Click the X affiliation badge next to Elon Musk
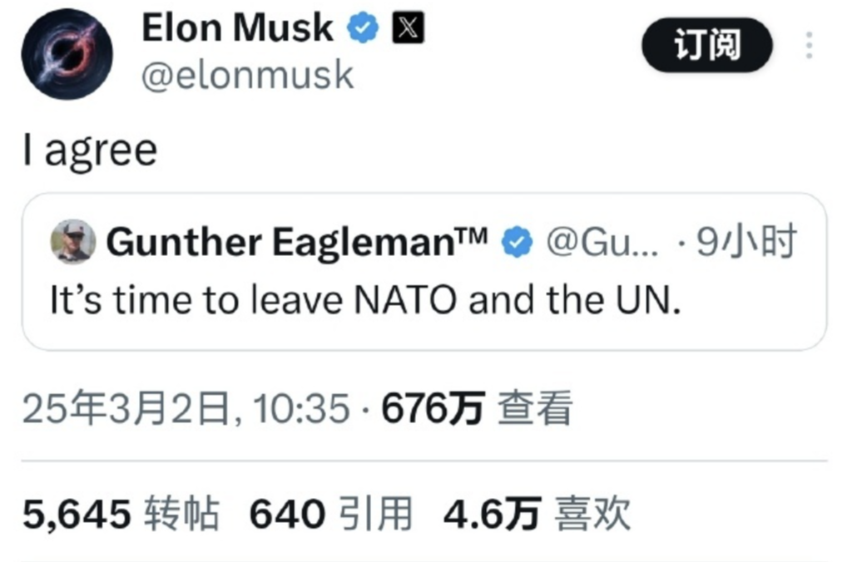The height and width of the screenshot is (562, 842). tap(409, 27)
